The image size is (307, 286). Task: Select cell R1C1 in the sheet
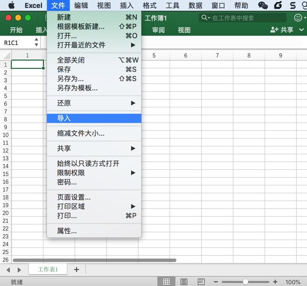27,64
